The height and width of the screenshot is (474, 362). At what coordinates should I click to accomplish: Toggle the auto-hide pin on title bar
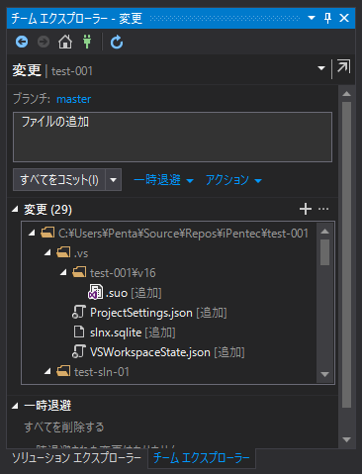tap(327, 18)
